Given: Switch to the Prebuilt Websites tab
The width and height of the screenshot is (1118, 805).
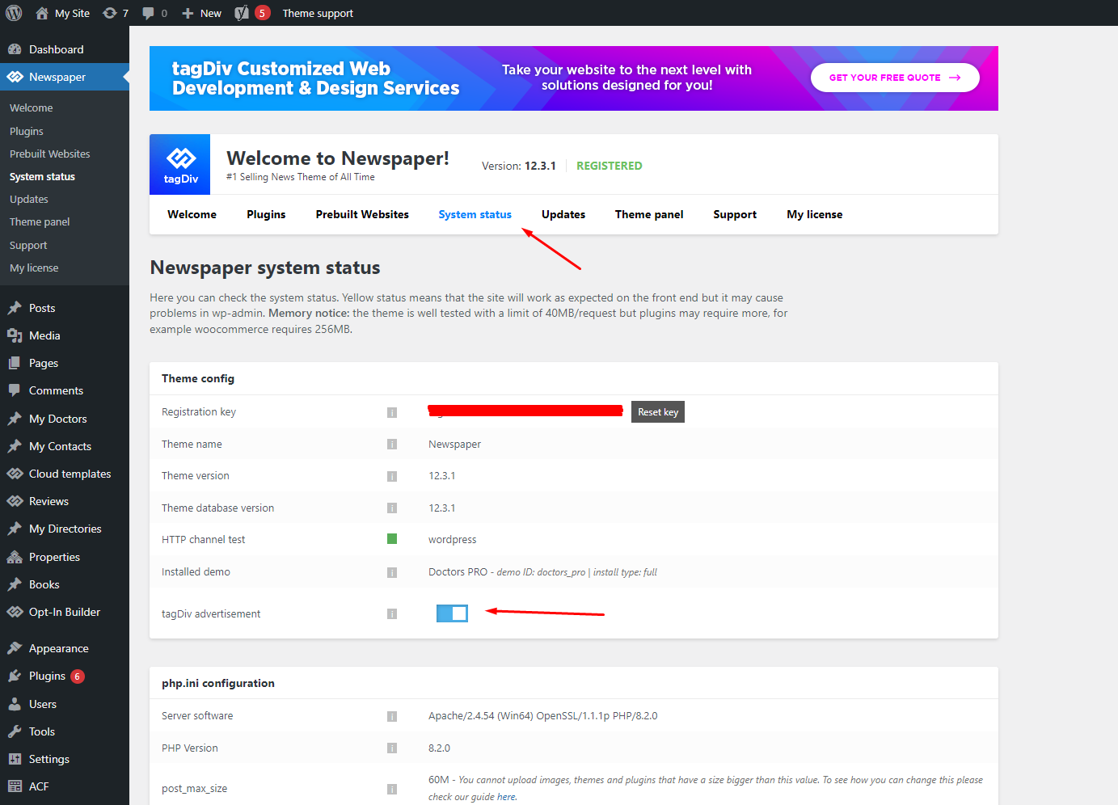Looking at the screenshot, I should (x=362, y=214).
